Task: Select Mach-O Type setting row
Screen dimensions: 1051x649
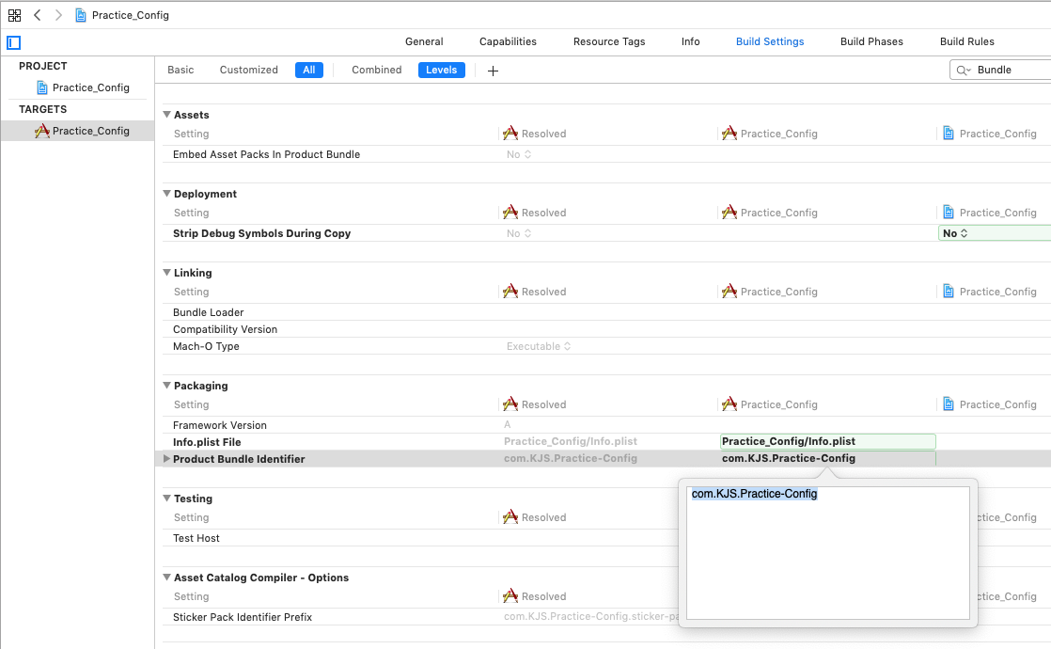Action: (x=606, y=346)
